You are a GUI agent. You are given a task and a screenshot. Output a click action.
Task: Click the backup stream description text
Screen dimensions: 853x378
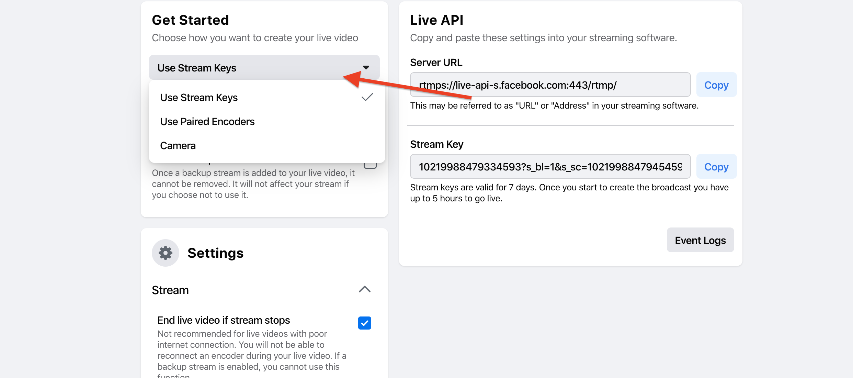pos(253,184)
